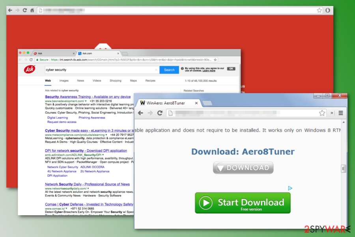Expand emb.adlinktech.com ad dropdown arrow
This screenshot has height=237, width=355.
pos(103,155)
